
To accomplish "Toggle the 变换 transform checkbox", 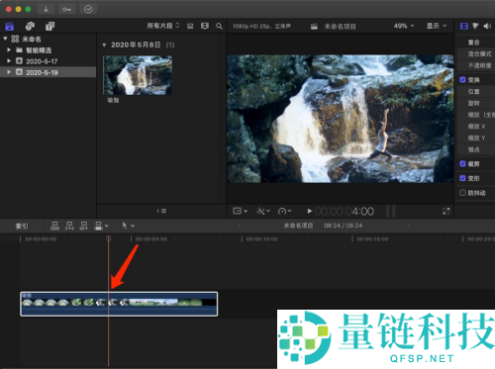I will click(x=462, y=79).
